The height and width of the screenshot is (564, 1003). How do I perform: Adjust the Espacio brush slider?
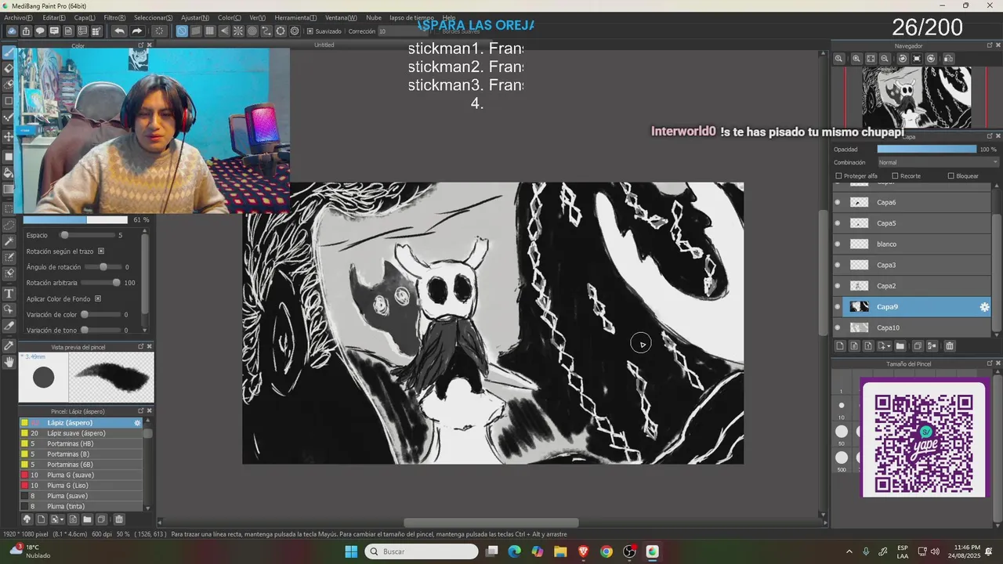pos(85,235)
